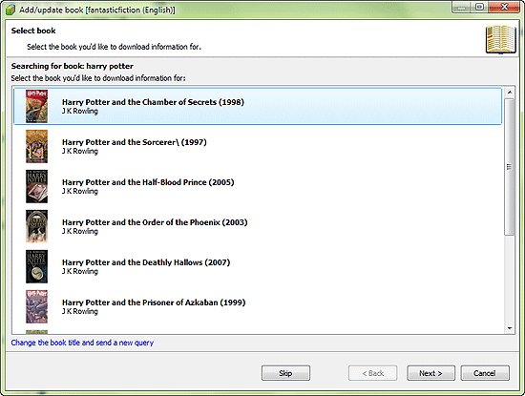Click the Deathly Hallows cover thumbnail
Viewport: 525px width, 396px height.
[x=37, y=266]
